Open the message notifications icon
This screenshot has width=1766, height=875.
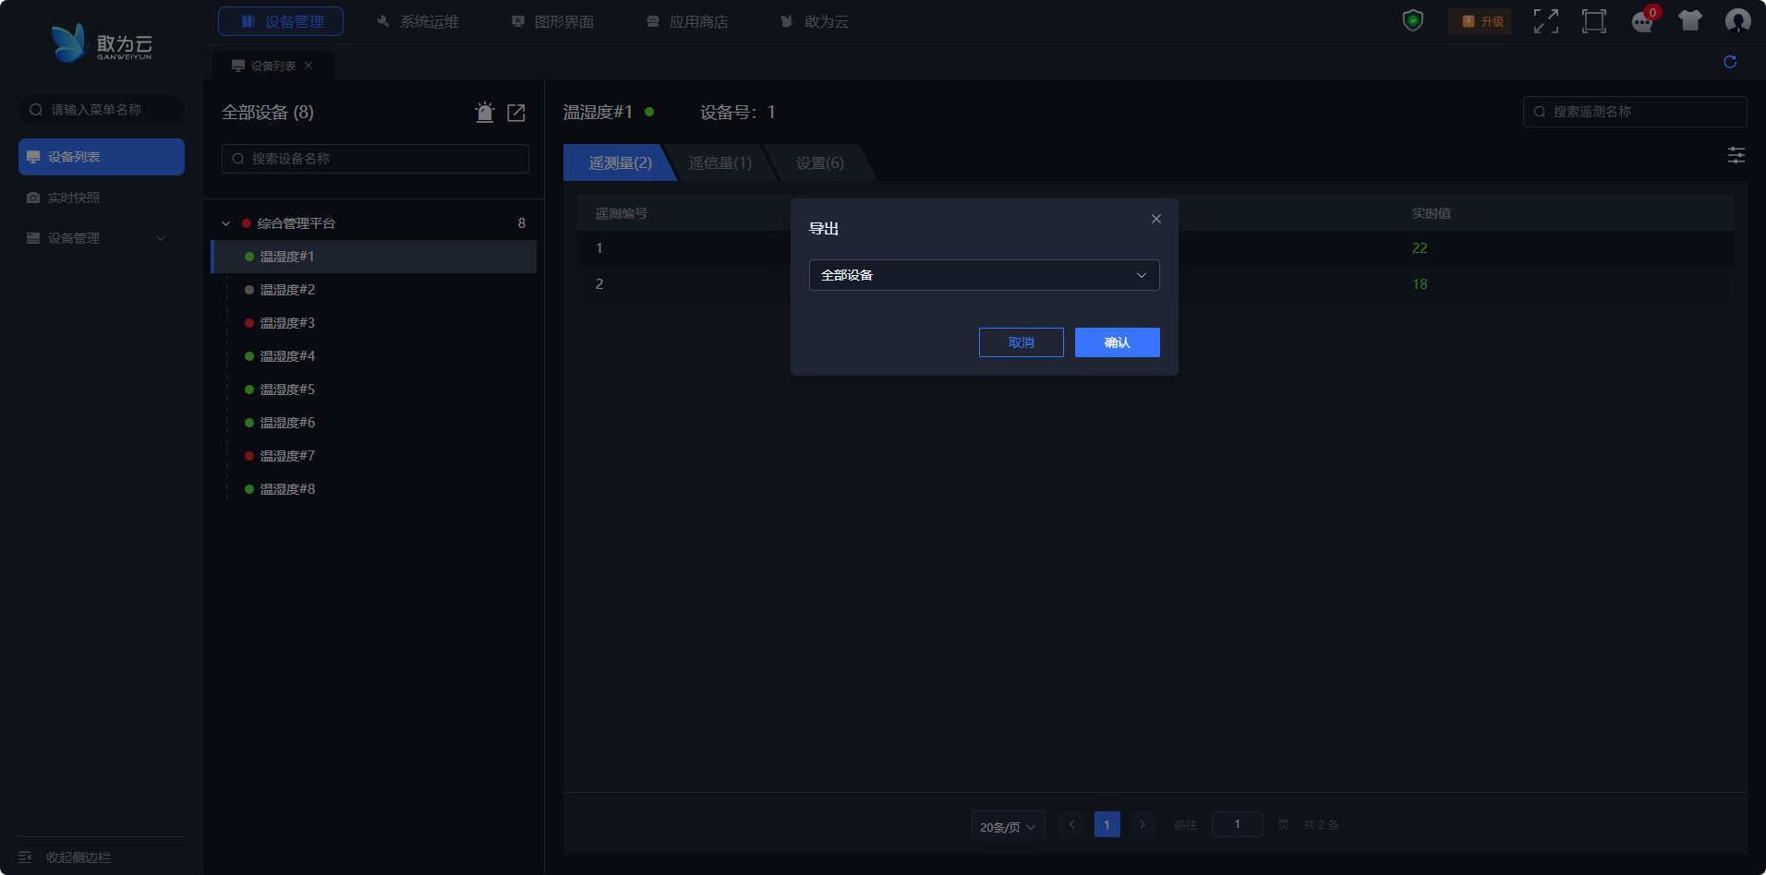[1643, 22]
